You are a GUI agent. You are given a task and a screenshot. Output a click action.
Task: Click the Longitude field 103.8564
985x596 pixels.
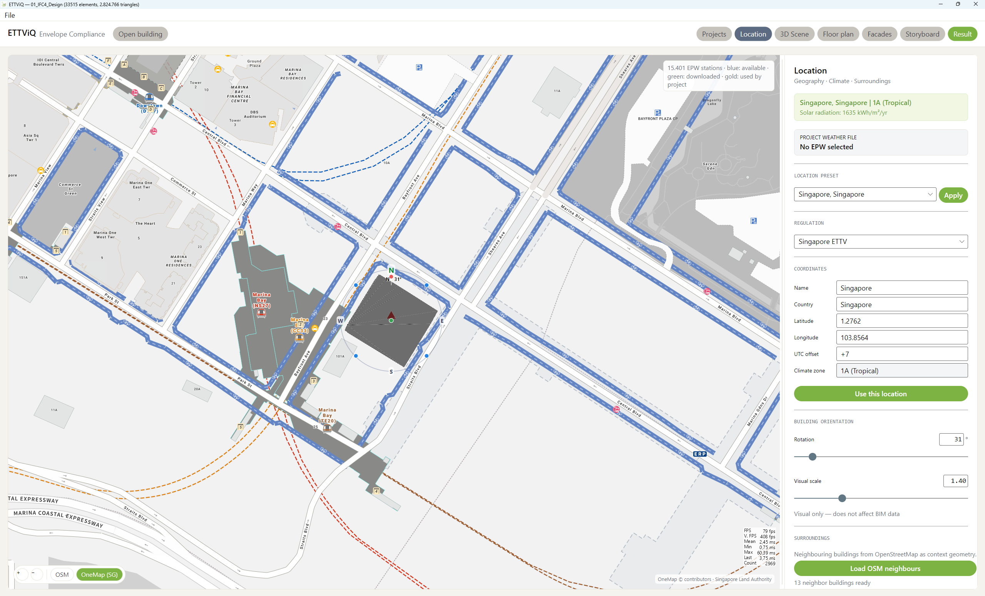pos(902,337)
